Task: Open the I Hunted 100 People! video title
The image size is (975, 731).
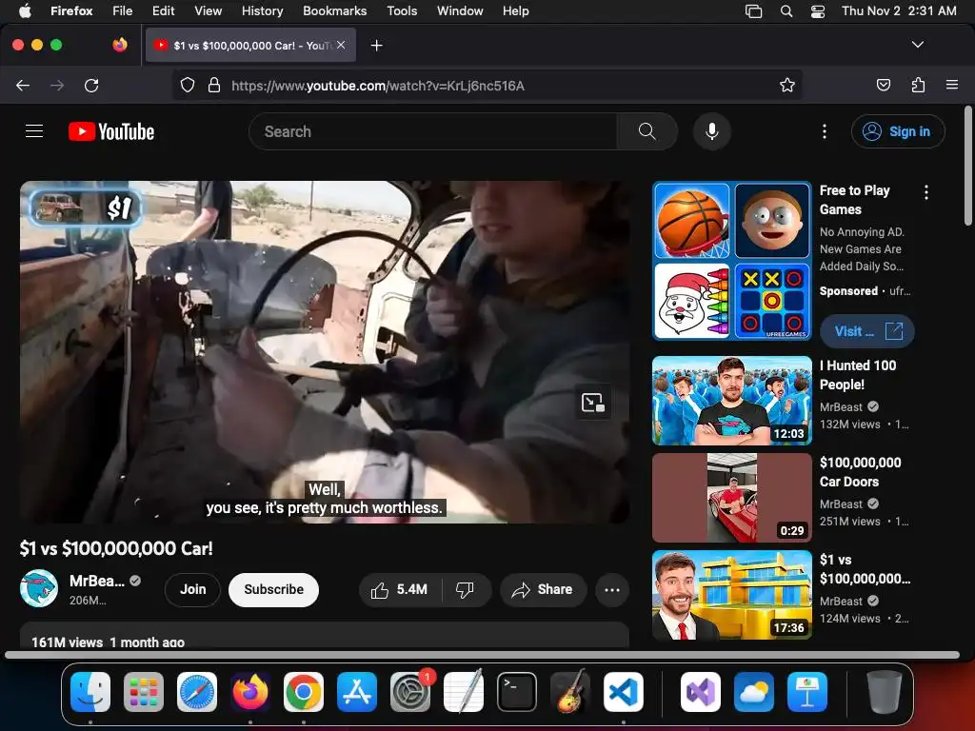Action: (858, 375)
